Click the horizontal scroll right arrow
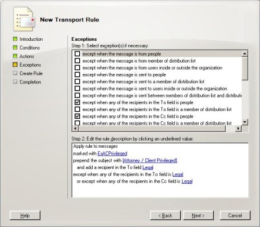 tap(239, 128)
